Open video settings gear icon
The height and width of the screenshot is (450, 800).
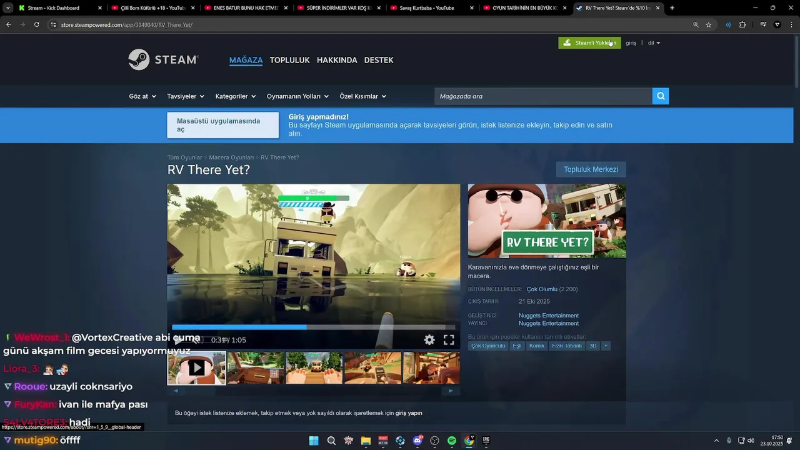coord(429,340)
